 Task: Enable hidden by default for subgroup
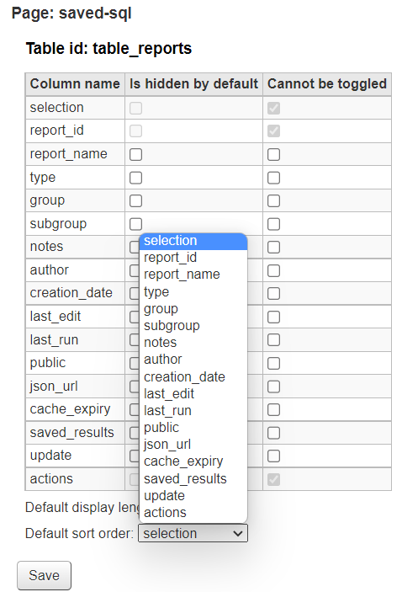point(135,224)
